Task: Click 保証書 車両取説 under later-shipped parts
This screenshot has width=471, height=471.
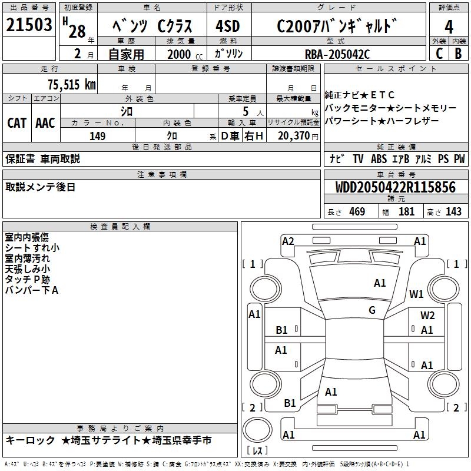Action: tap(42, 159)
